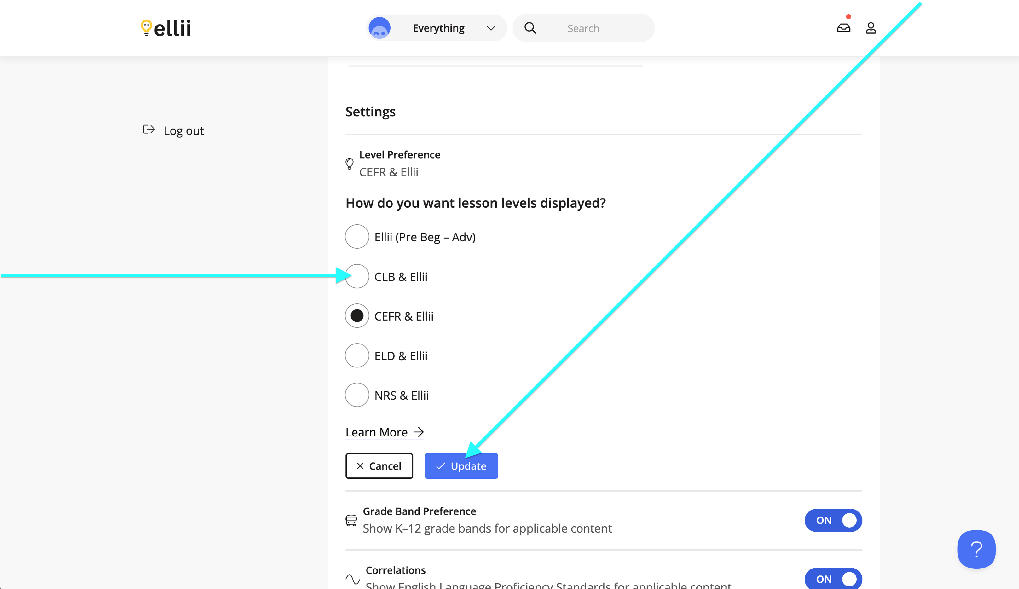Disable the Correlations toggle

(x=833, y=579)
